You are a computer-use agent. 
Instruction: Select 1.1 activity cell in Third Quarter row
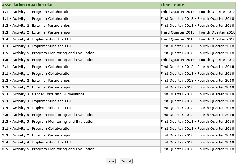[37, 12]
